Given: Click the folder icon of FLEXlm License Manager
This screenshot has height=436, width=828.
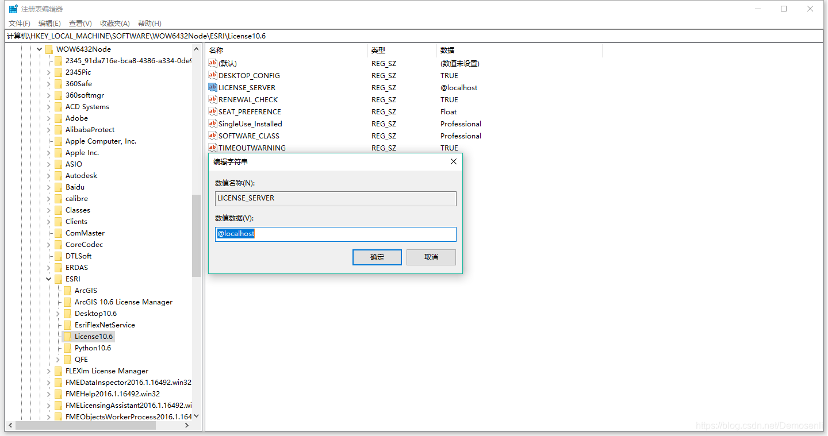Looking at the screenshot, I should tap(58, 371).
